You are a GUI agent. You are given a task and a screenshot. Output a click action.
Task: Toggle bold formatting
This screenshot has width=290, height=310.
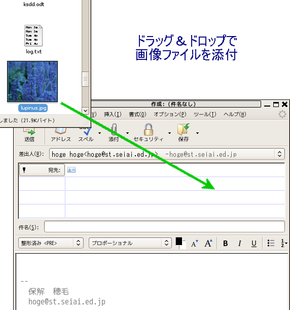point(226,244)
